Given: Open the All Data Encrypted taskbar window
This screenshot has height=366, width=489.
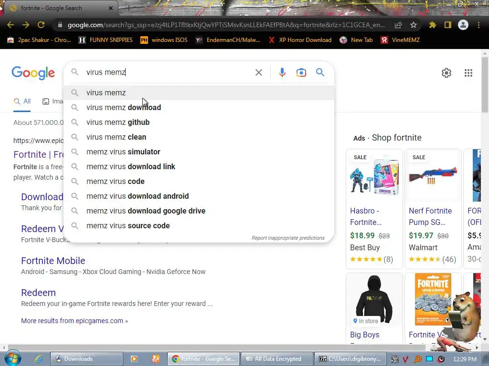Looking at the screenshot, I should tap(277, 359).
